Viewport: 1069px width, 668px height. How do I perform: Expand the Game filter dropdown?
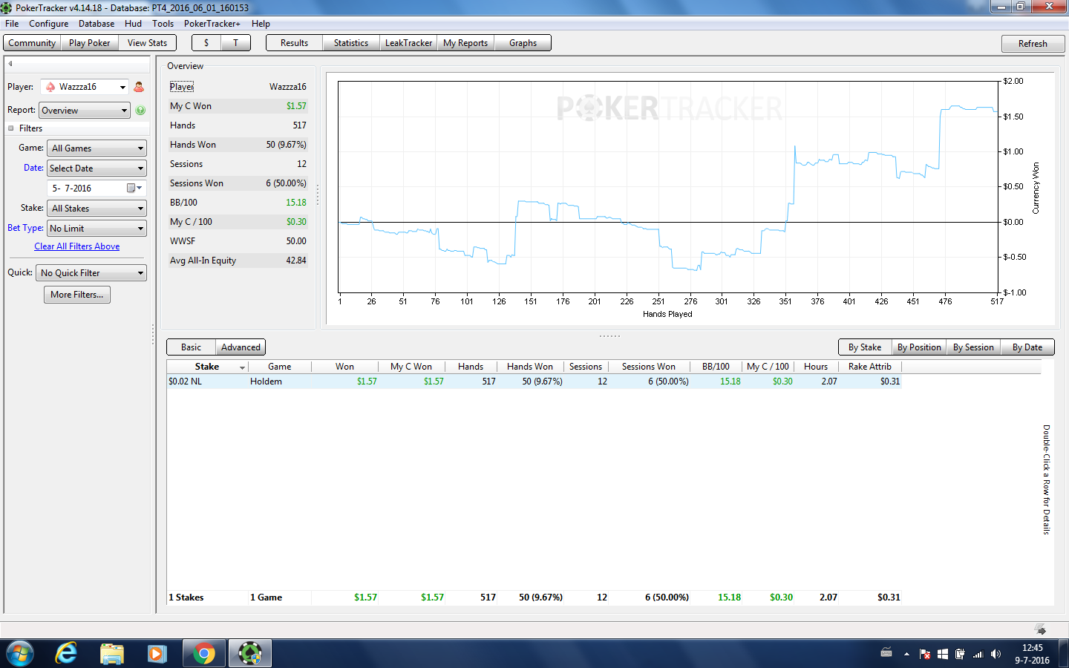point(97,148)
